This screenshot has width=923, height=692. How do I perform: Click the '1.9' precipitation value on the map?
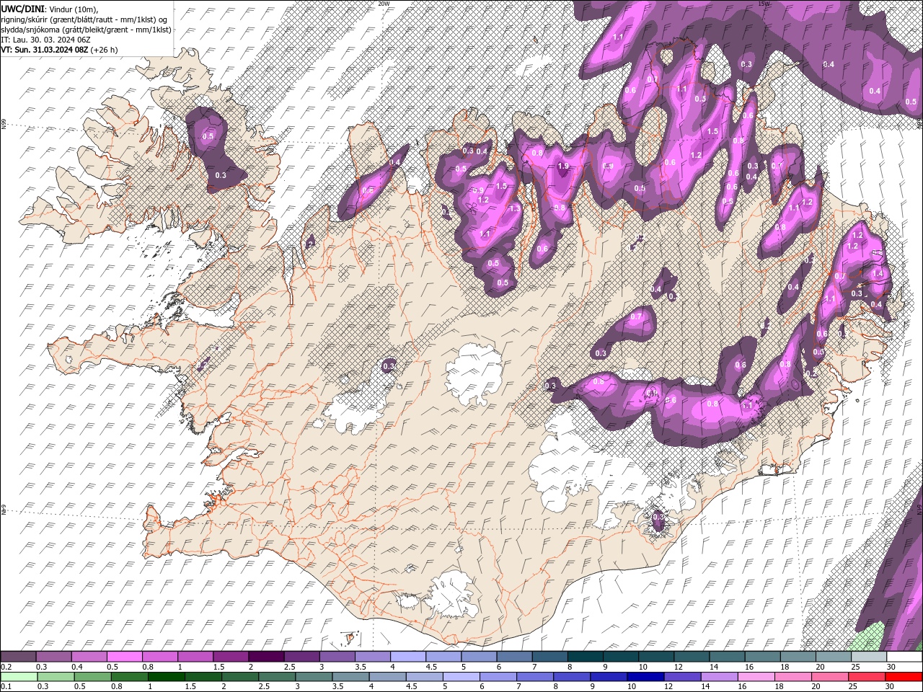(563, 167)
